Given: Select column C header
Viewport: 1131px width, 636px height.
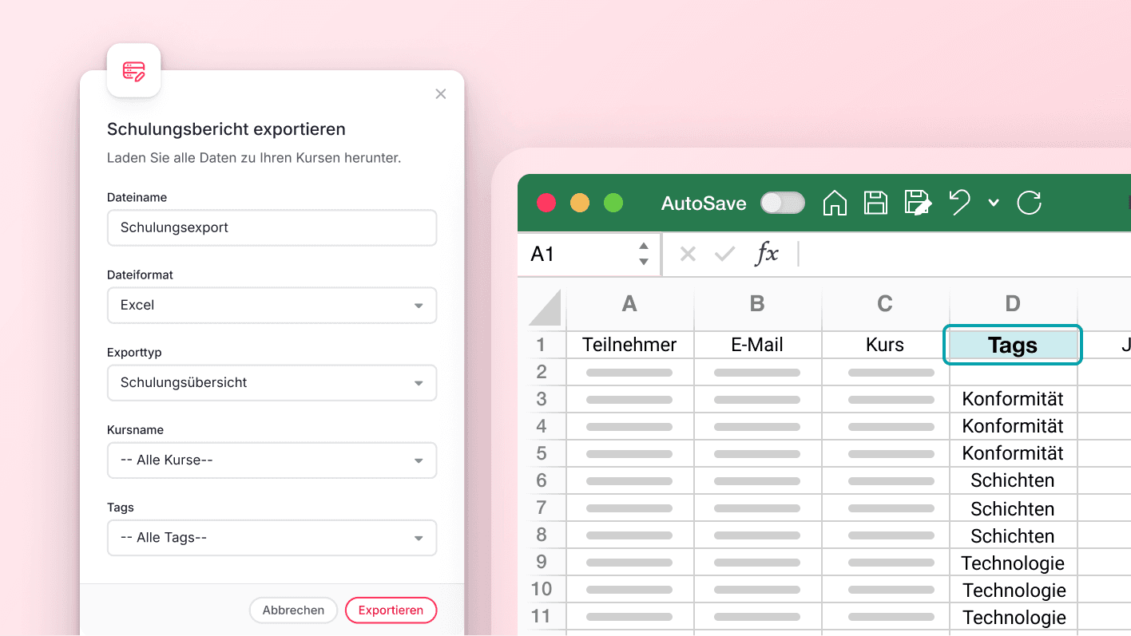Looking at the screenshot, I should click(x=885, y=304).
